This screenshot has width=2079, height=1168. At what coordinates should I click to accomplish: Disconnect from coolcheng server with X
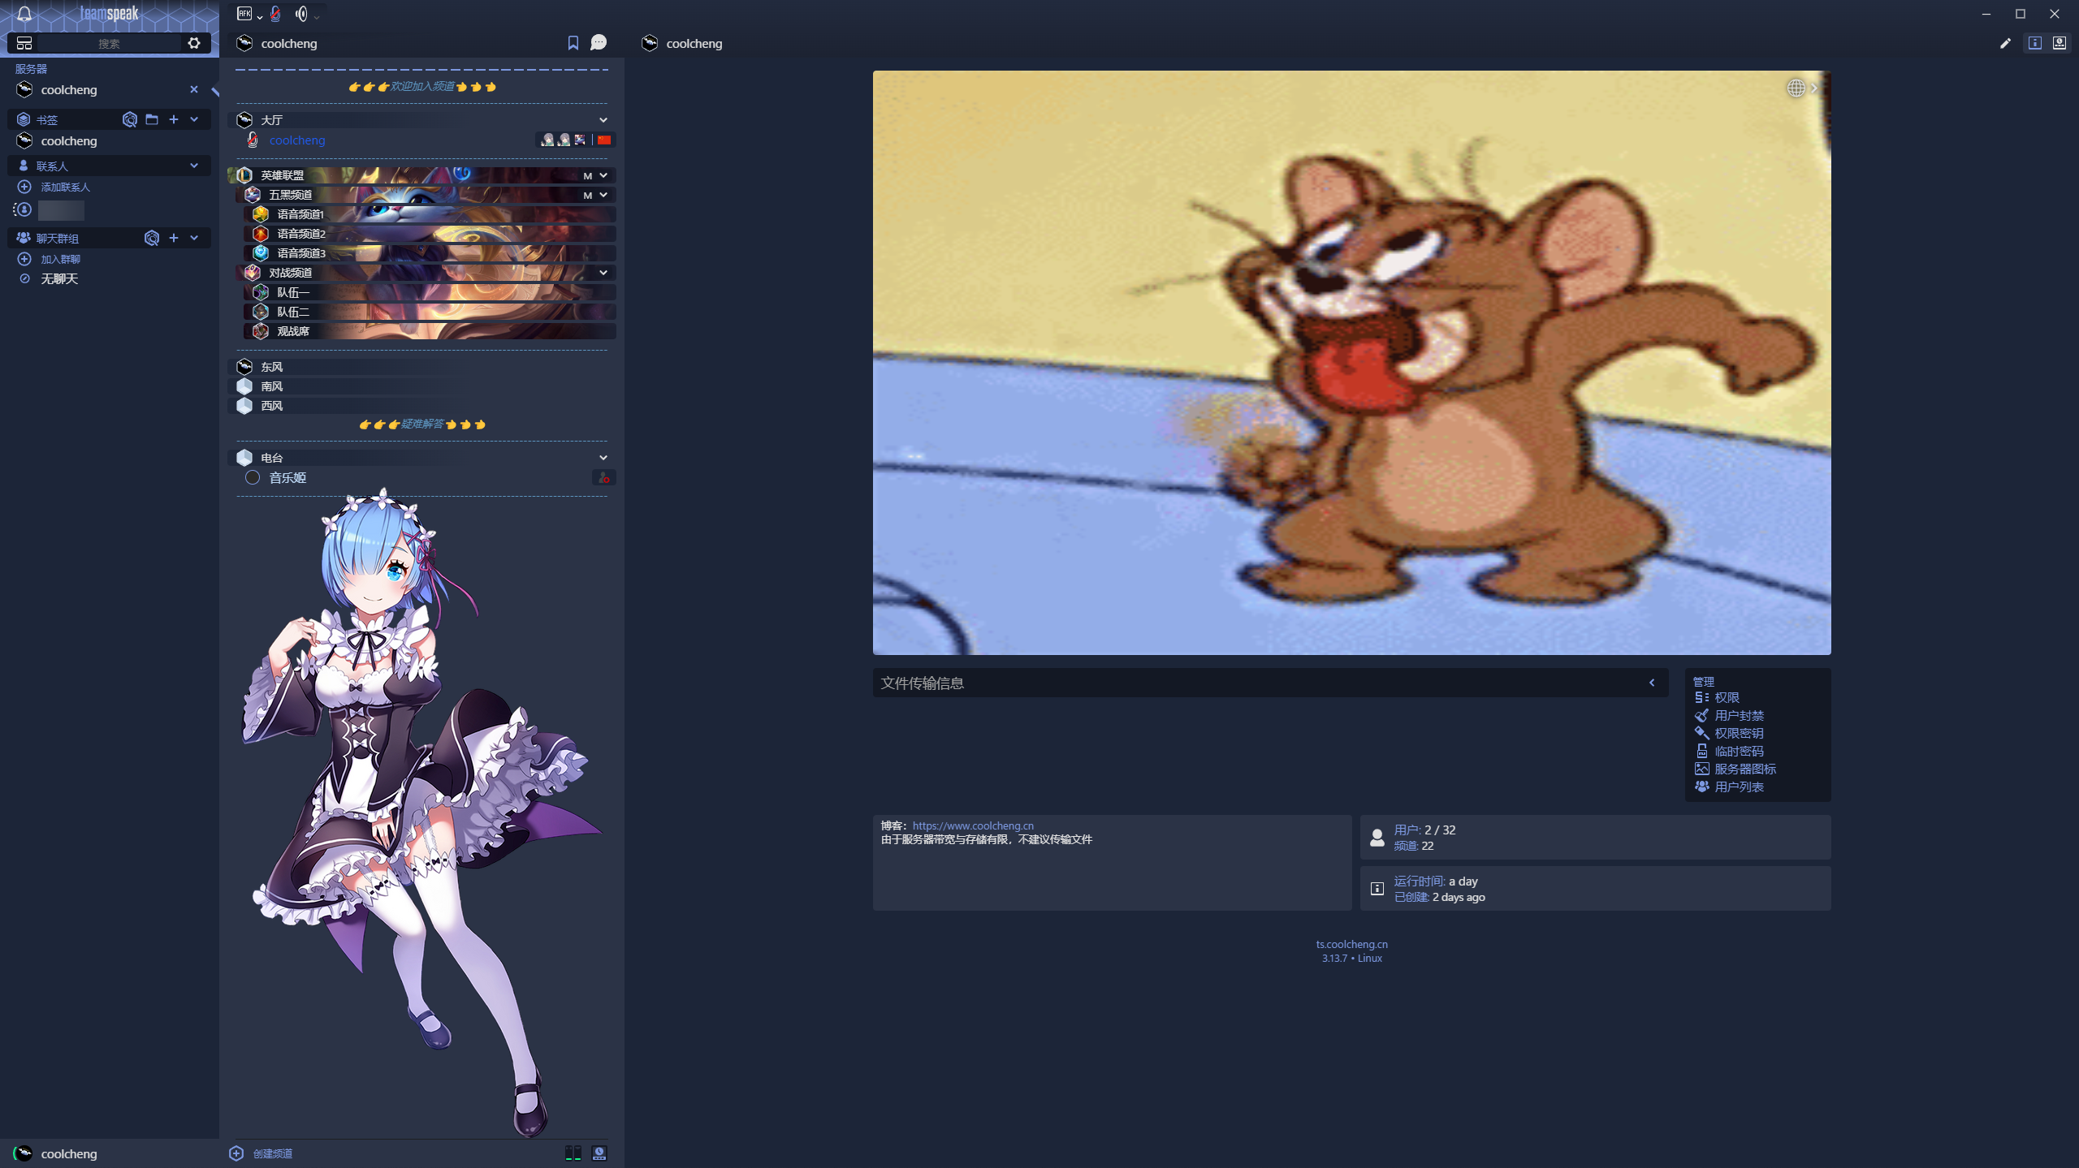194,89
